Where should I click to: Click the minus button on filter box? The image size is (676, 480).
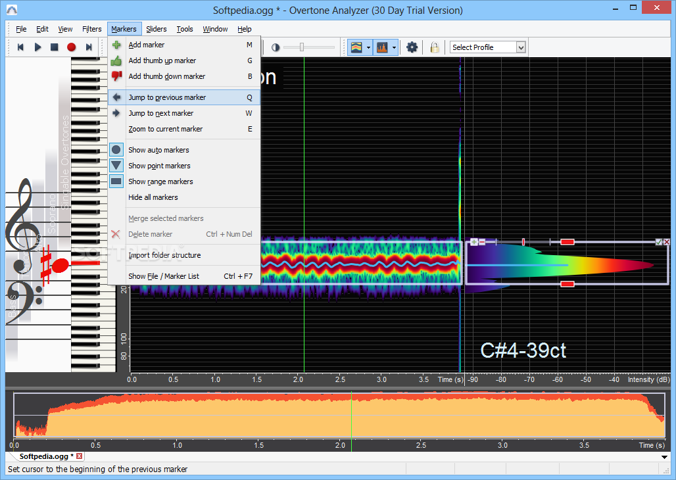point(481,242)
